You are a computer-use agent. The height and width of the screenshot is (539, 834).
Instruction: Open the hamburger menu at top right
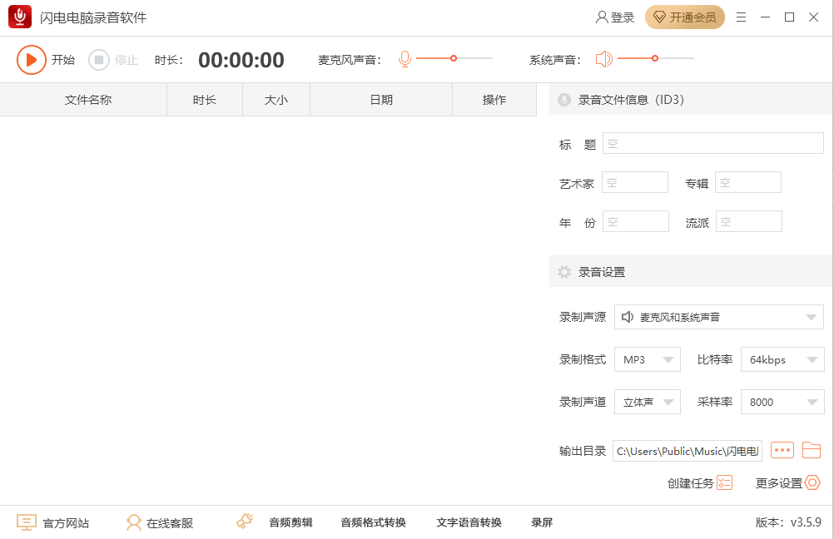(x=741, y=16)
